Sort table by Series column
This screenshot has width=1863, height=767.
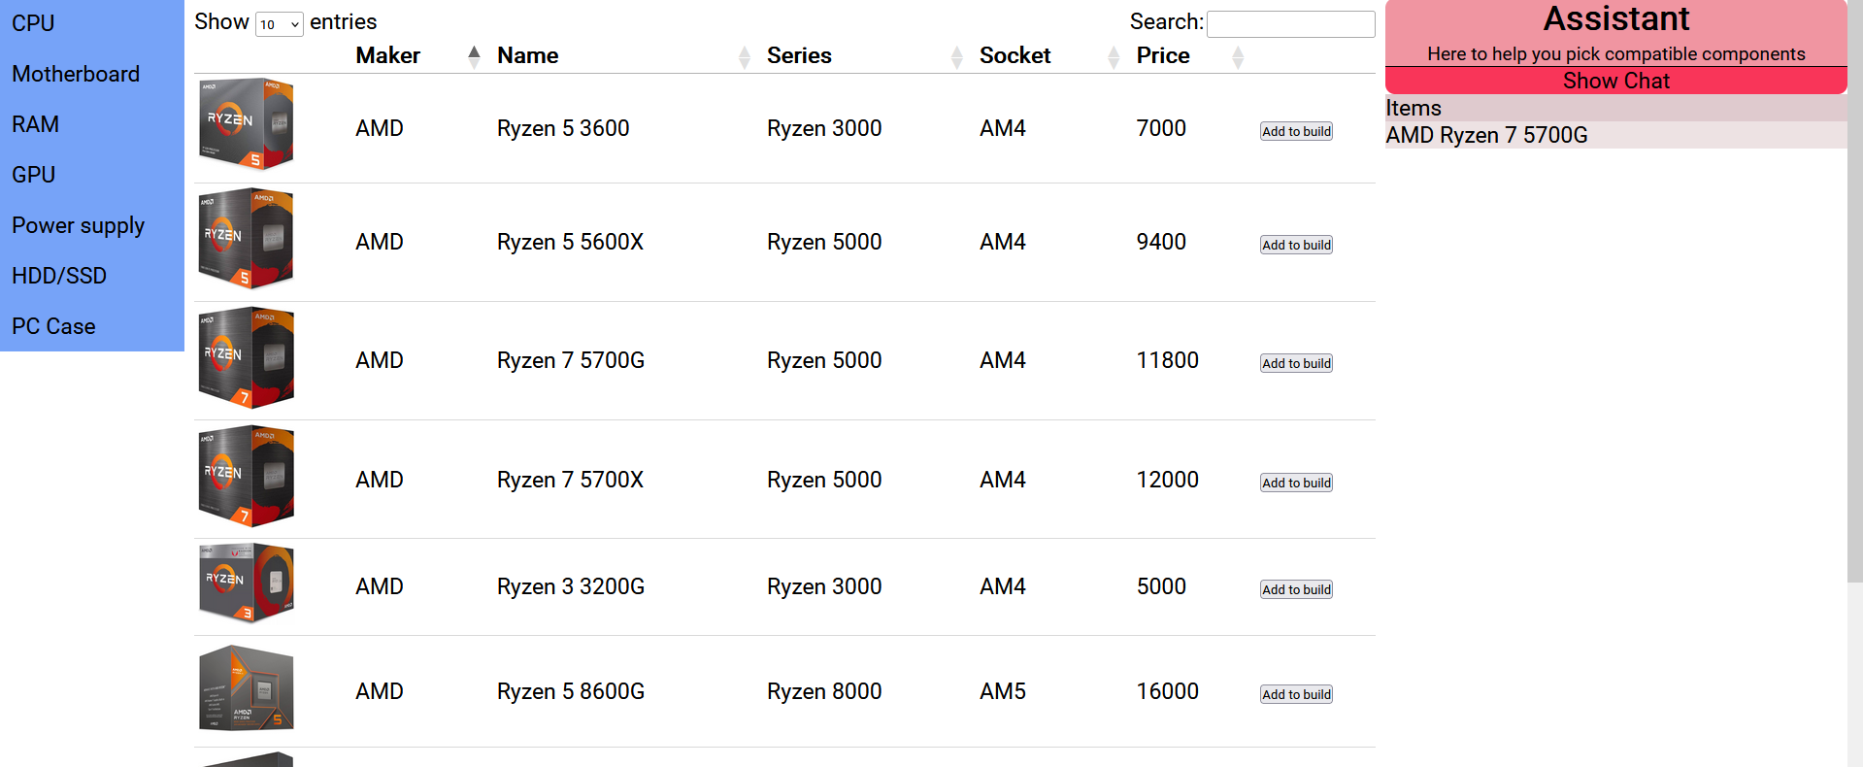click(x=864, y=55)
